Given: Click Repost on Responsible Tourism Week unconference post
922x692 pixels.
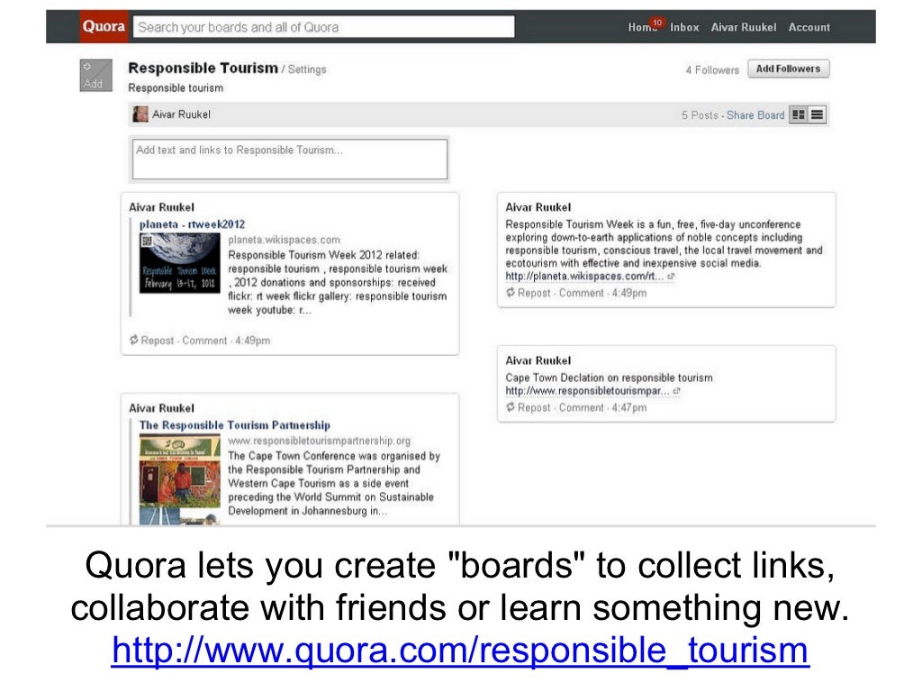Looking at the screenshot, I should point(535,293).
